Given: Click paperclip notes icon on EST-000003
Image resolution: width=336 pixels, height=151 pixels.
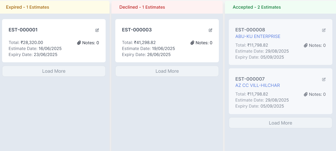Looking at the screenshot, I should (192, 43).
